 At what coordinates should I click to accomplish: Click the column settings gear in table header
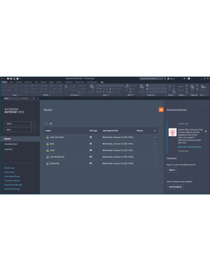tap(155, 131)
